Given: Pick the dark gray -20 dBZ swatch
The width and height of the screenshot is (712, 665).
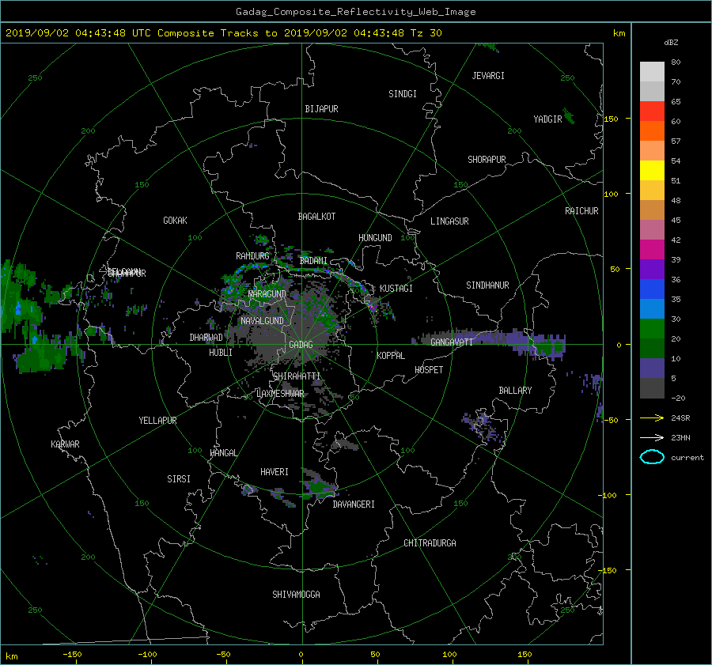Looking at the screenshot, I should [652, 388].
